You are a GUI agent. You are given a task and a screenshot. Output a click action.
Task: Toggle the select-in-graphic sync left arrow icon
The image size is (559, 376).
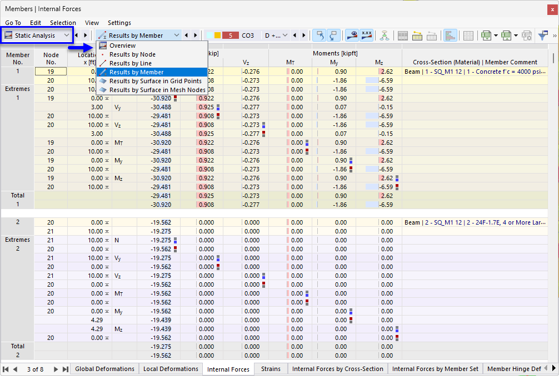point(319,35)
